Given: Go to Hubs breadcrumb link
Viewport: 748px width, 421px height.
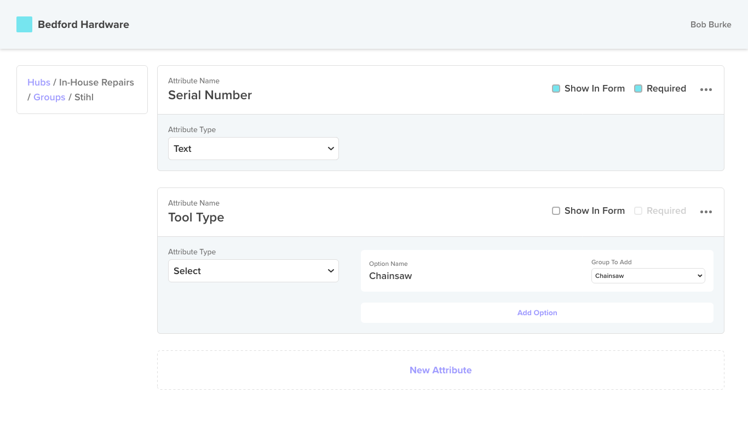Looking at the screenshot, I should click(x=39, y=82).
